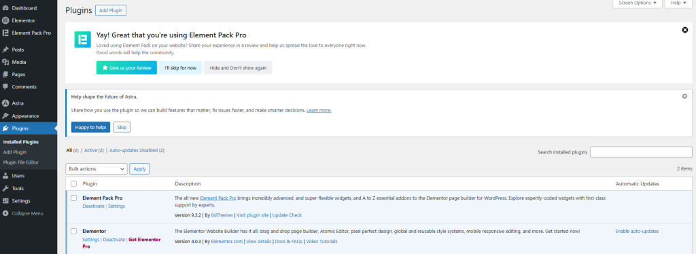Screen dimensions: 696x254
Task: Dismiss the Astra help notice
Action: [684, 96]
